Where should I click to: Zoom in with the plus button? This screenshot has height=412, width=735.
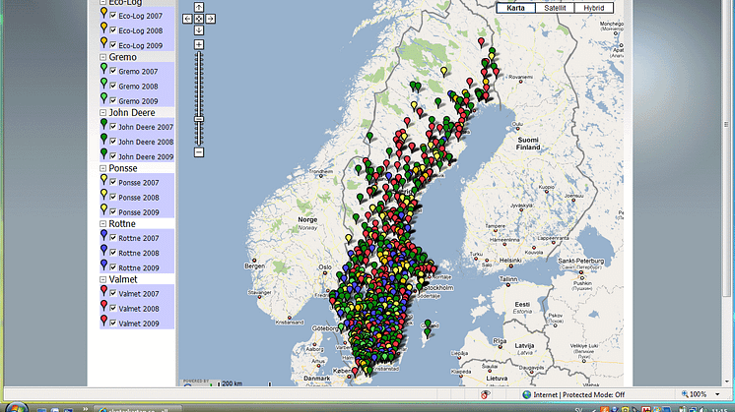(x=199, y=44)
